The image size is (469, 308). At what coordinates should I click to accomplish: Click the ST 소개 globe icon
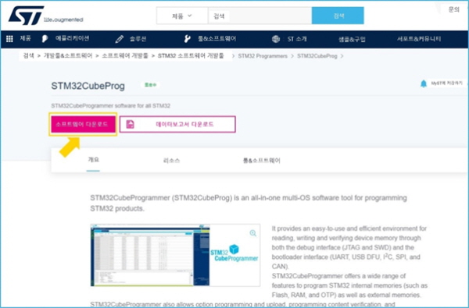(276, 39)
